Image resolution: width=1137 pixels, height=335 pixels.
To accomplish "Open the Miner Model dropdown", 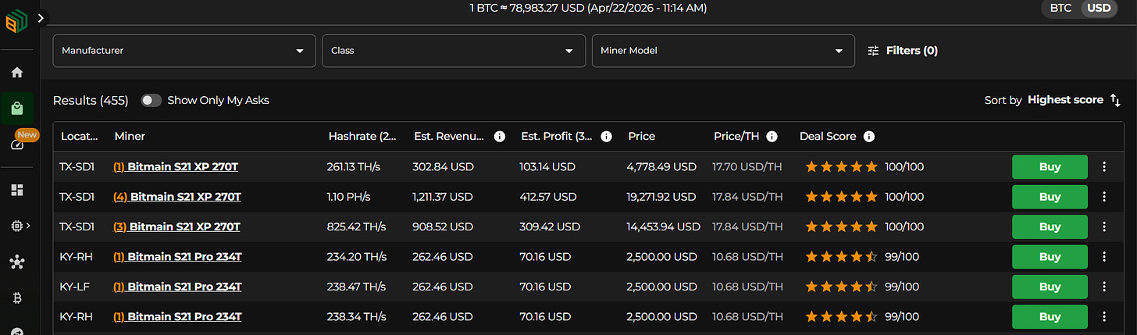I will click(722, 50).
